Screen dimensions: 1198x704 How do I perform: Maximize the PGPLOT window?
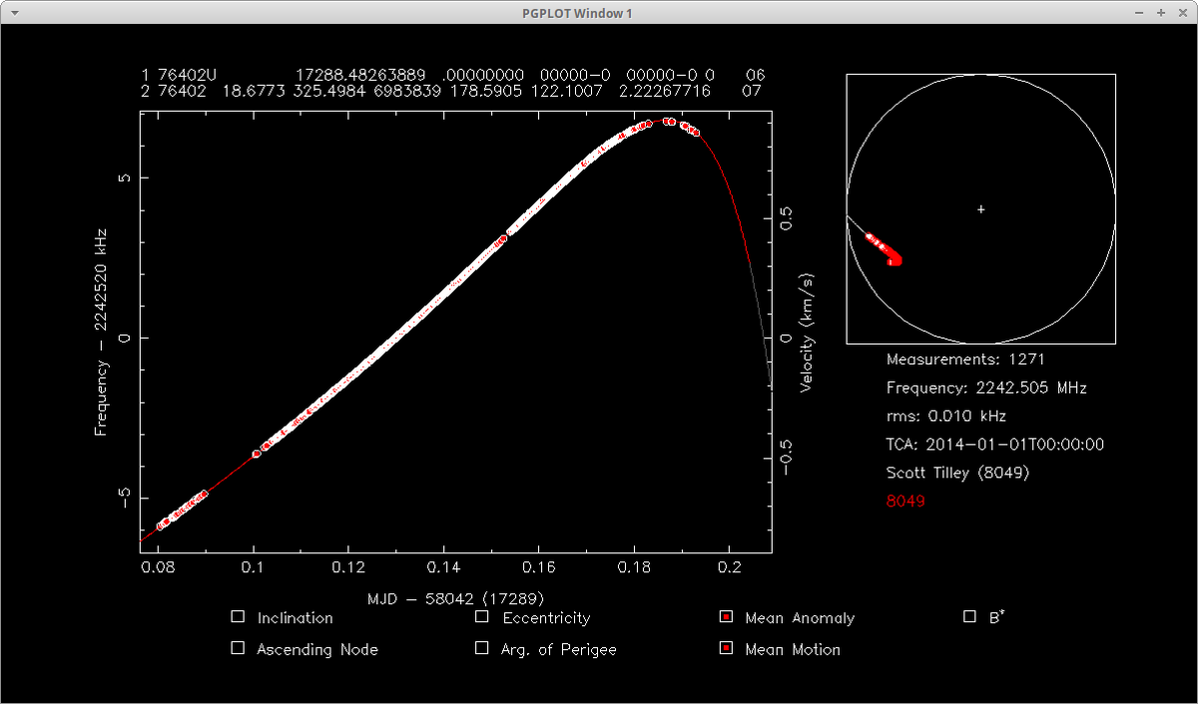1161,13
